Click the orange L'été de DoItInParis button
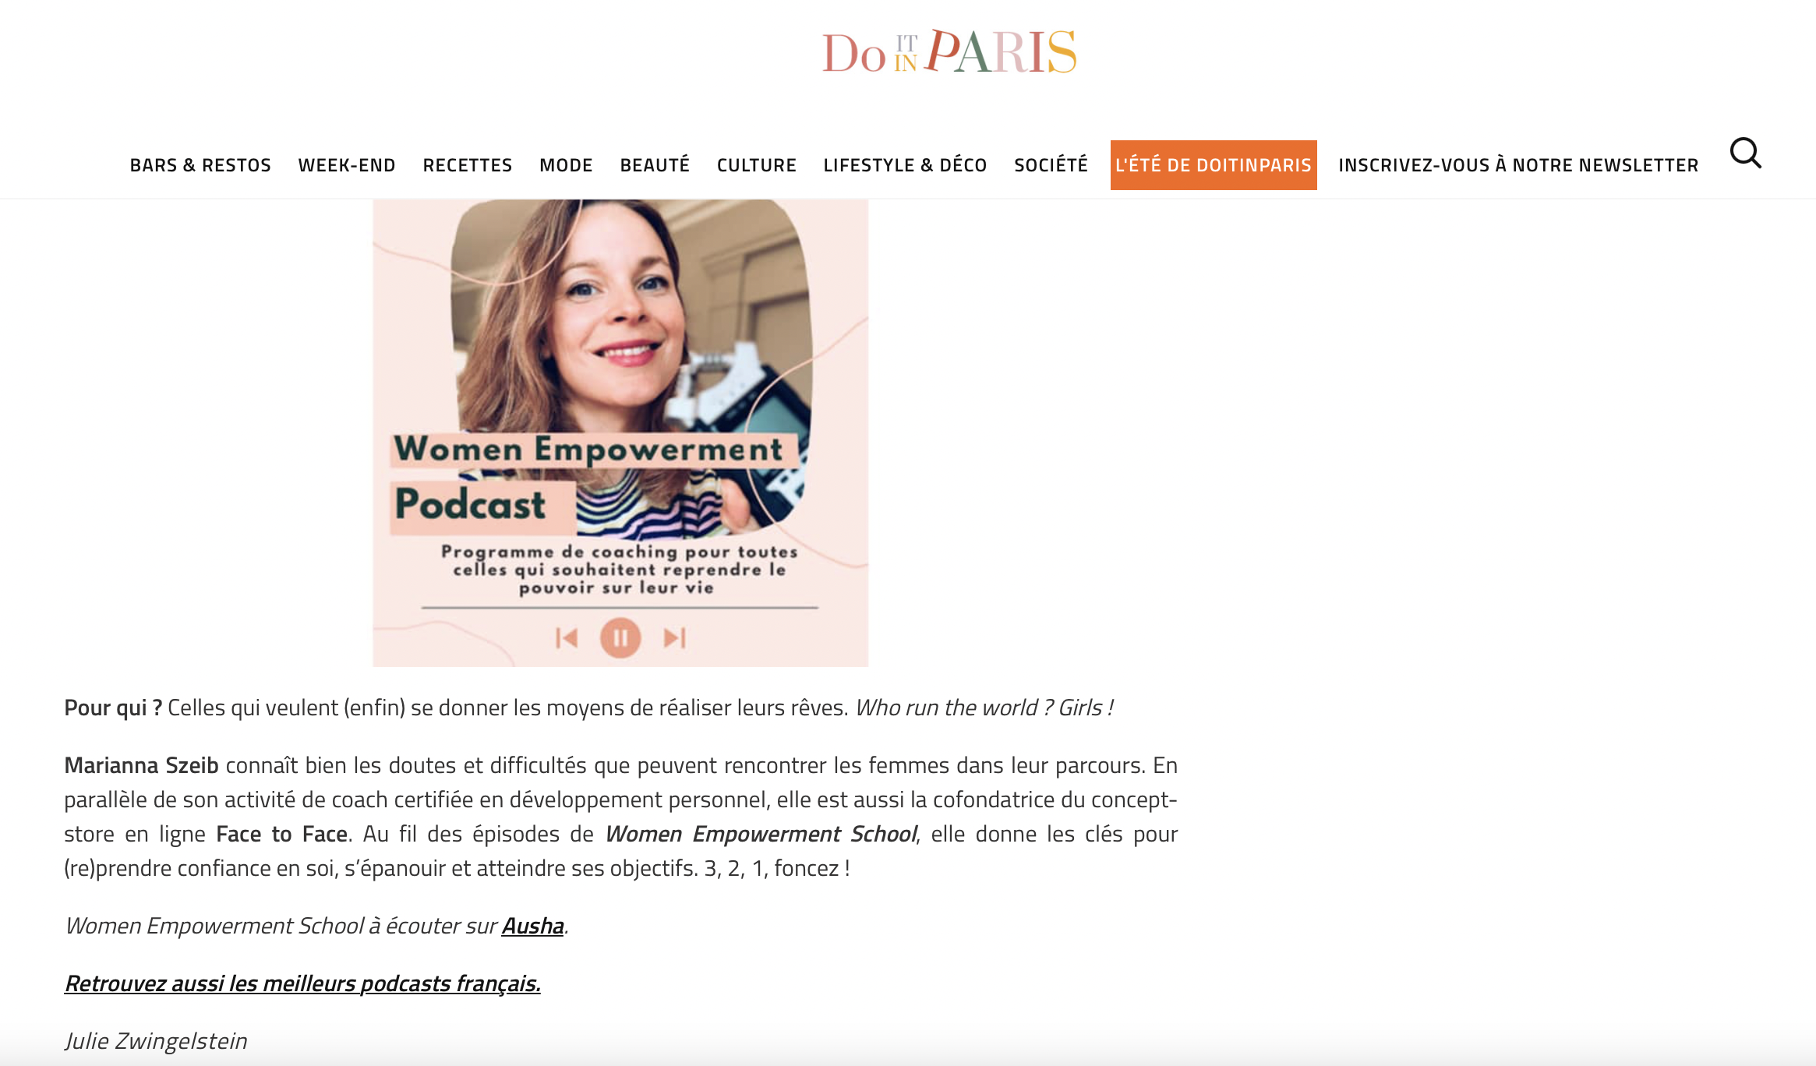This screenshot has width=1816, height=1066. coord(1214,165)
